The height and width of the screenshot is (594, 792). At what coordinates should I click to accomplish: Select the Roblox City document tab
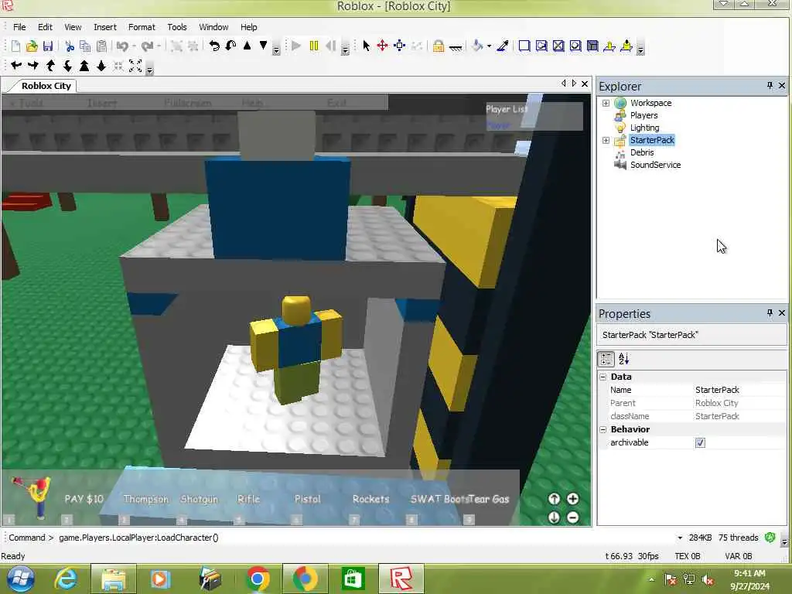46,86
